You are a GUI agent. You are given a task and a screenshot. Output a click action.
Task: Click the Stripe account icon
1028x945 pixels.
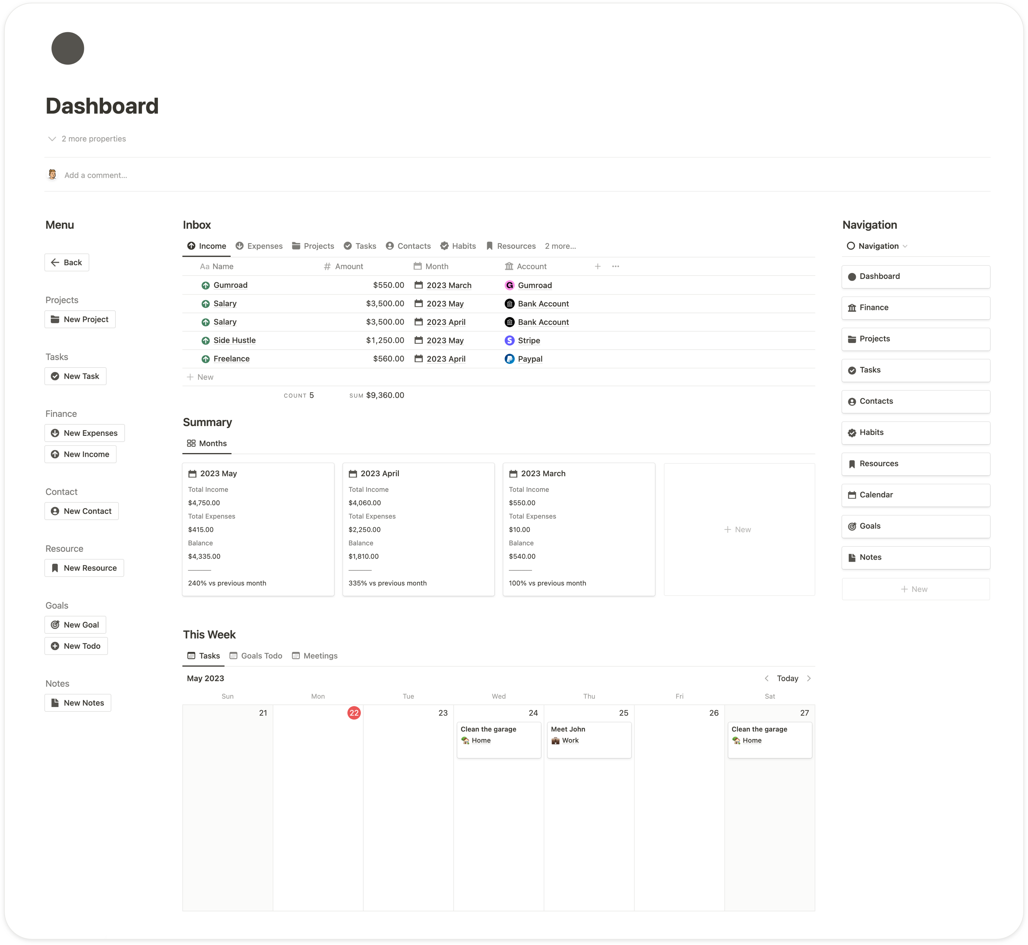pyautogui.click(x=509, y=340)
